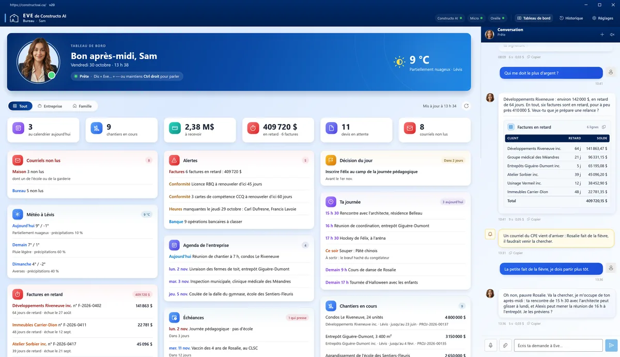
Task: Click the Licence RBQ conformité alert
Action: (x=239, y=184)
